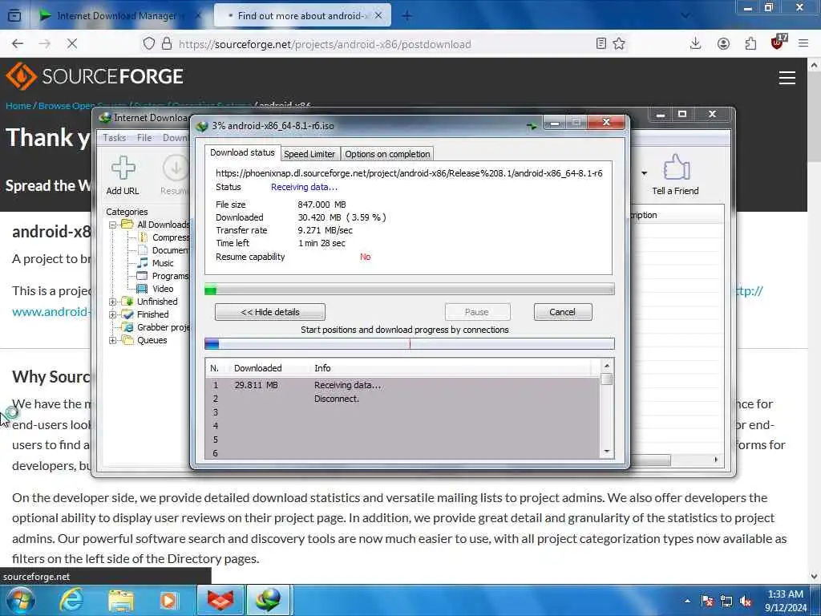
Task: Open new Firefox tab
Action: pyautogui.click(x=406, y=16)
